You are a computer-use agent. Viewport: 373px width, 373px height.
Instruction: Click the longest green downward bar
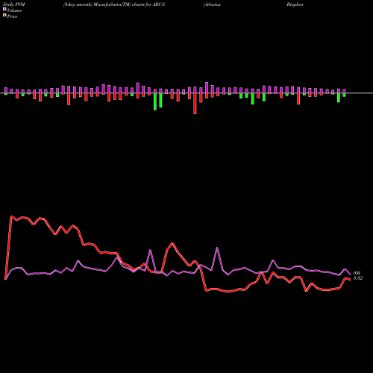point(155,101)
